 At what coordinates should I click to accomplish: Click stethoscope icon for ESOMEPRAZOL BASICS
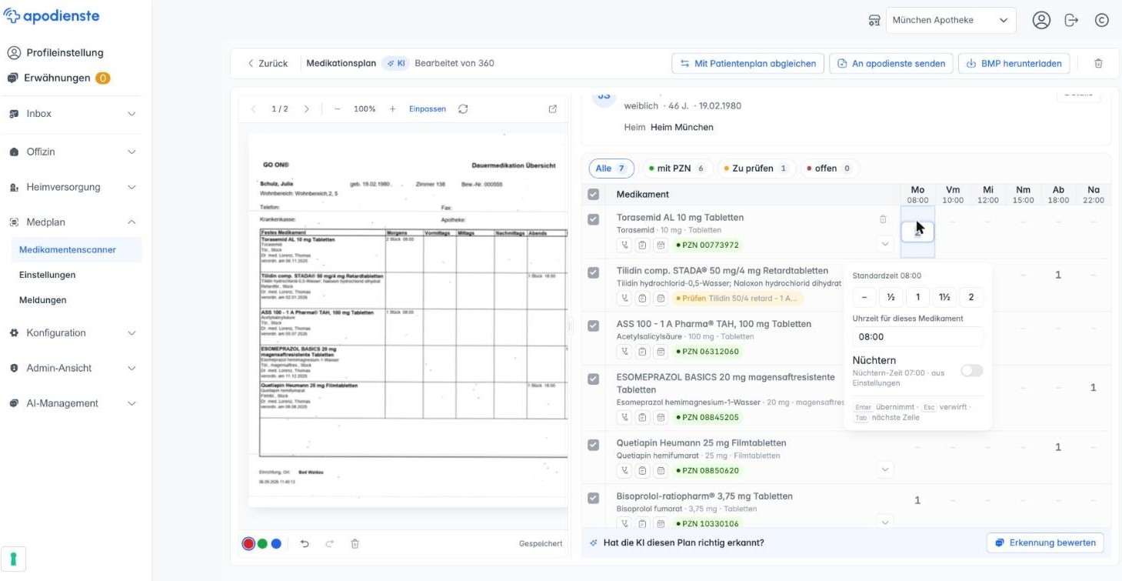click(625, 417)
